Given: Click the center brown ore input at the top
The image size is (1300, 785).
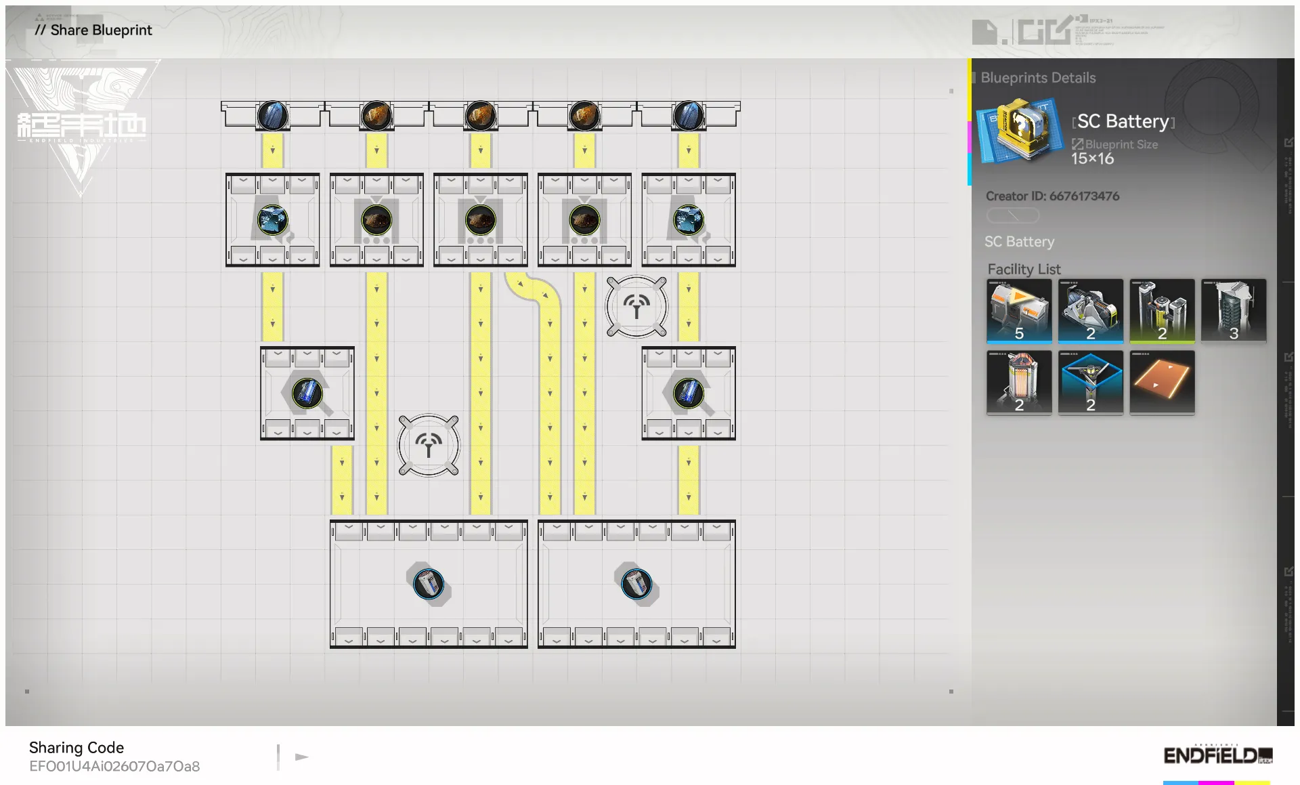Looking at the screenshot, I should [480, 115].
